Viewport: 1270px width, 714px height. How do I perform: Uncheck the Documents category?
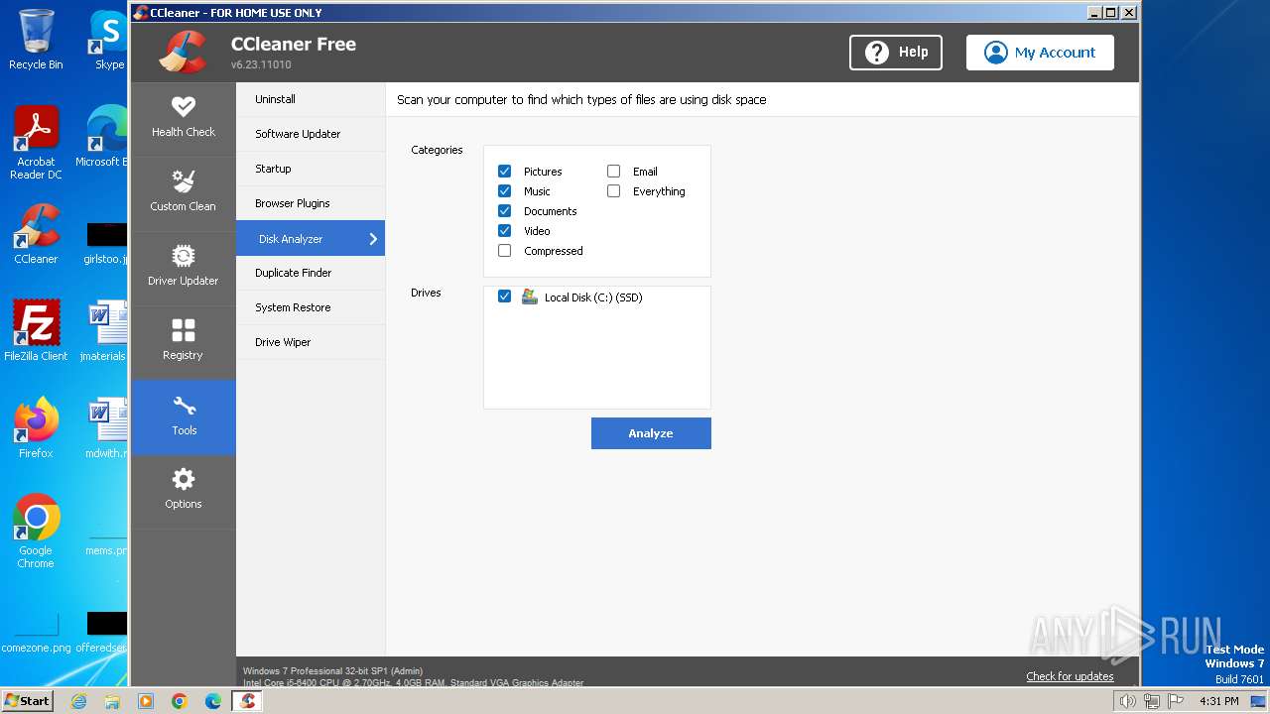504,211
